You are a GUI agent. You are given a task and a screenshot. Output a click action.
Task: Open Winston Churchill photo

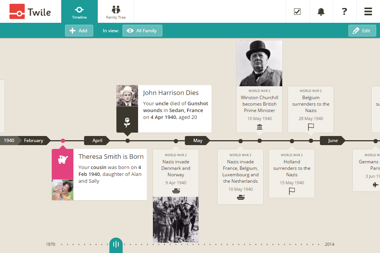(259, 63)
